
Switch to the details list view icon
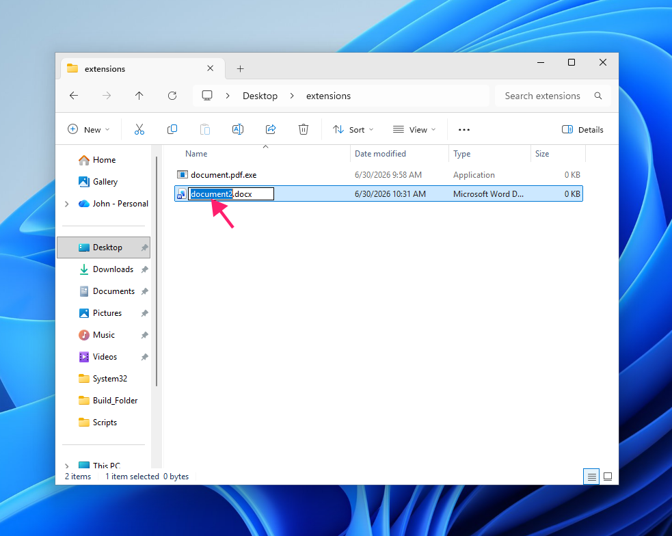[x=591, y=477]
